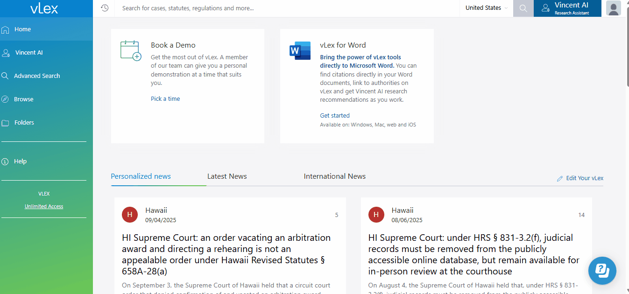
Task: Select the Personalized news tab
Action: pyautogui.click(x=141, y=176)
